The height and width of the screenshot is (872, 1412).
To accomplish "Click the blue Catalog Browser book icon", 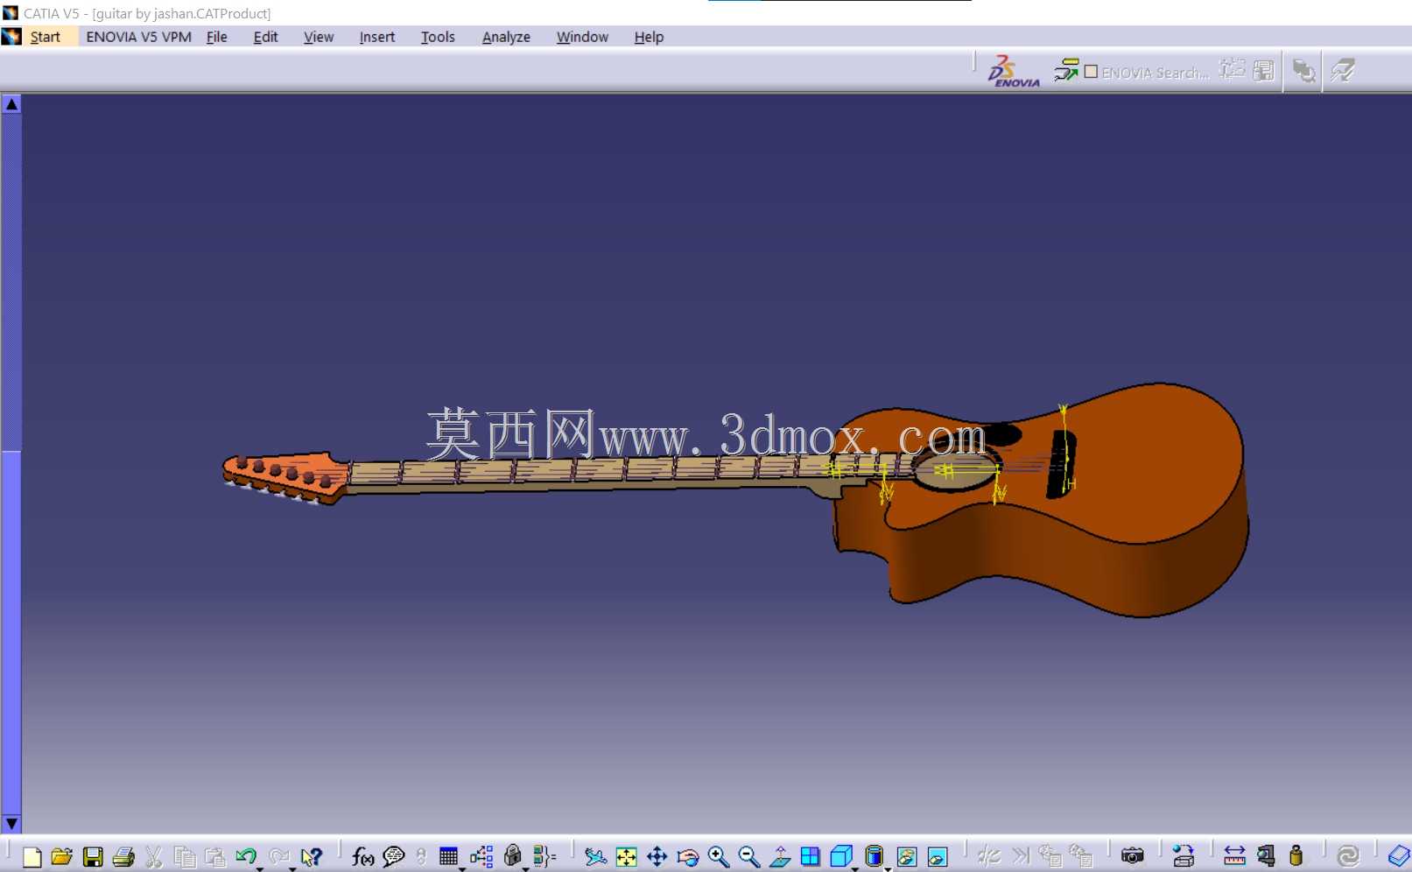I will point(1399,856).
